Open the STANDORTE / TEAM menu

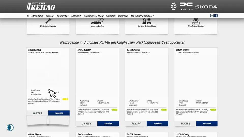click(x=94, y=16)
